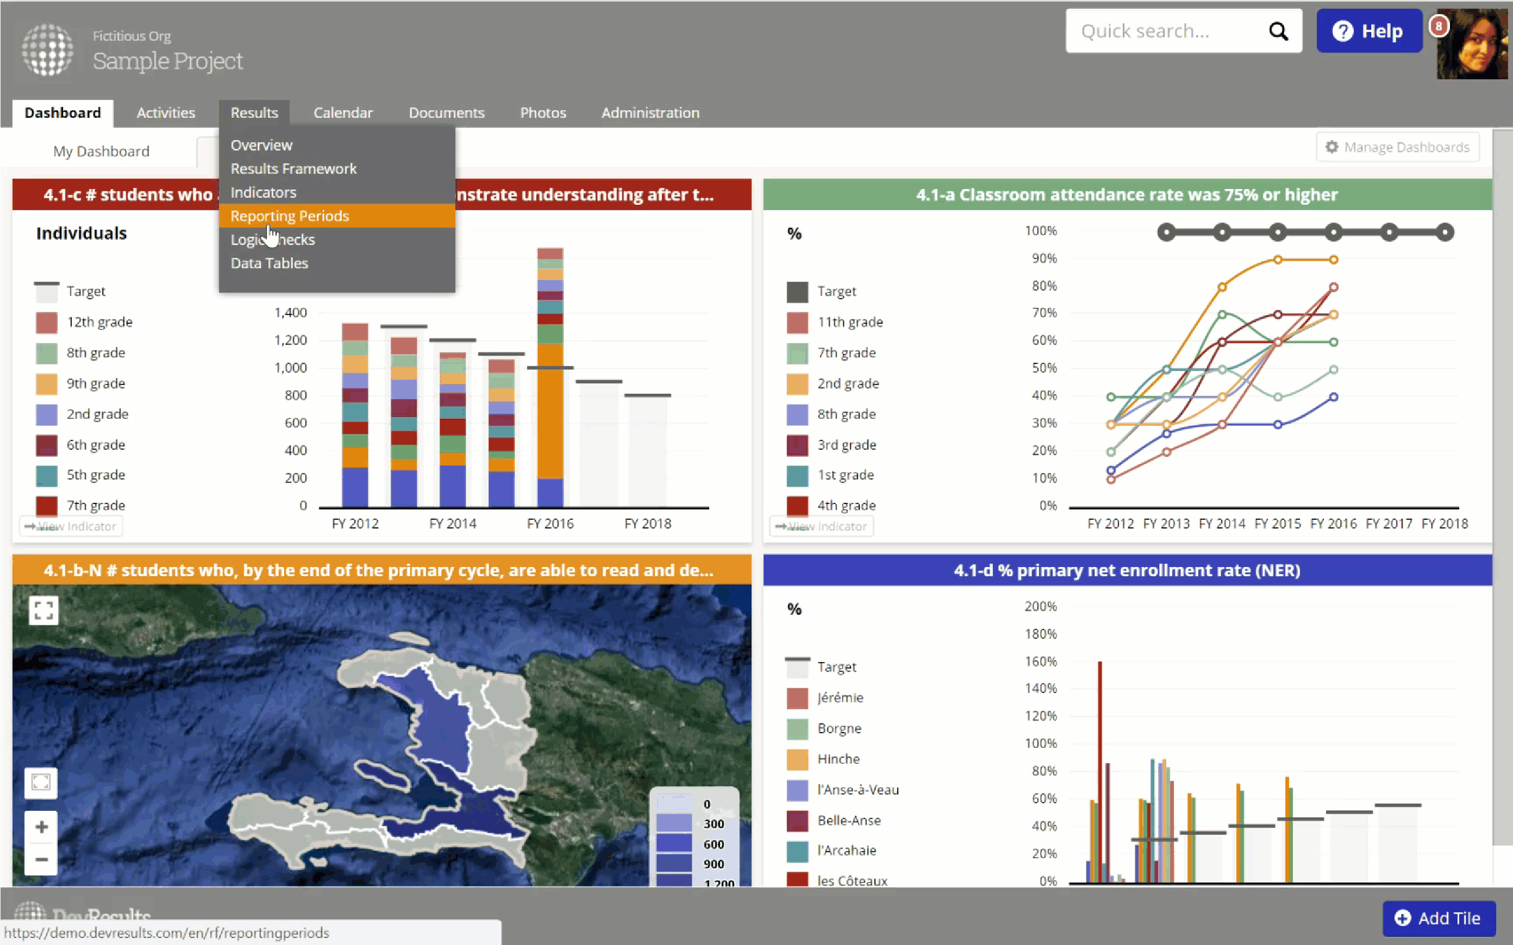Screen dimensions: 1513x945
Task: Open the Results dropdown menu
Action: click(x=254, y=113)
